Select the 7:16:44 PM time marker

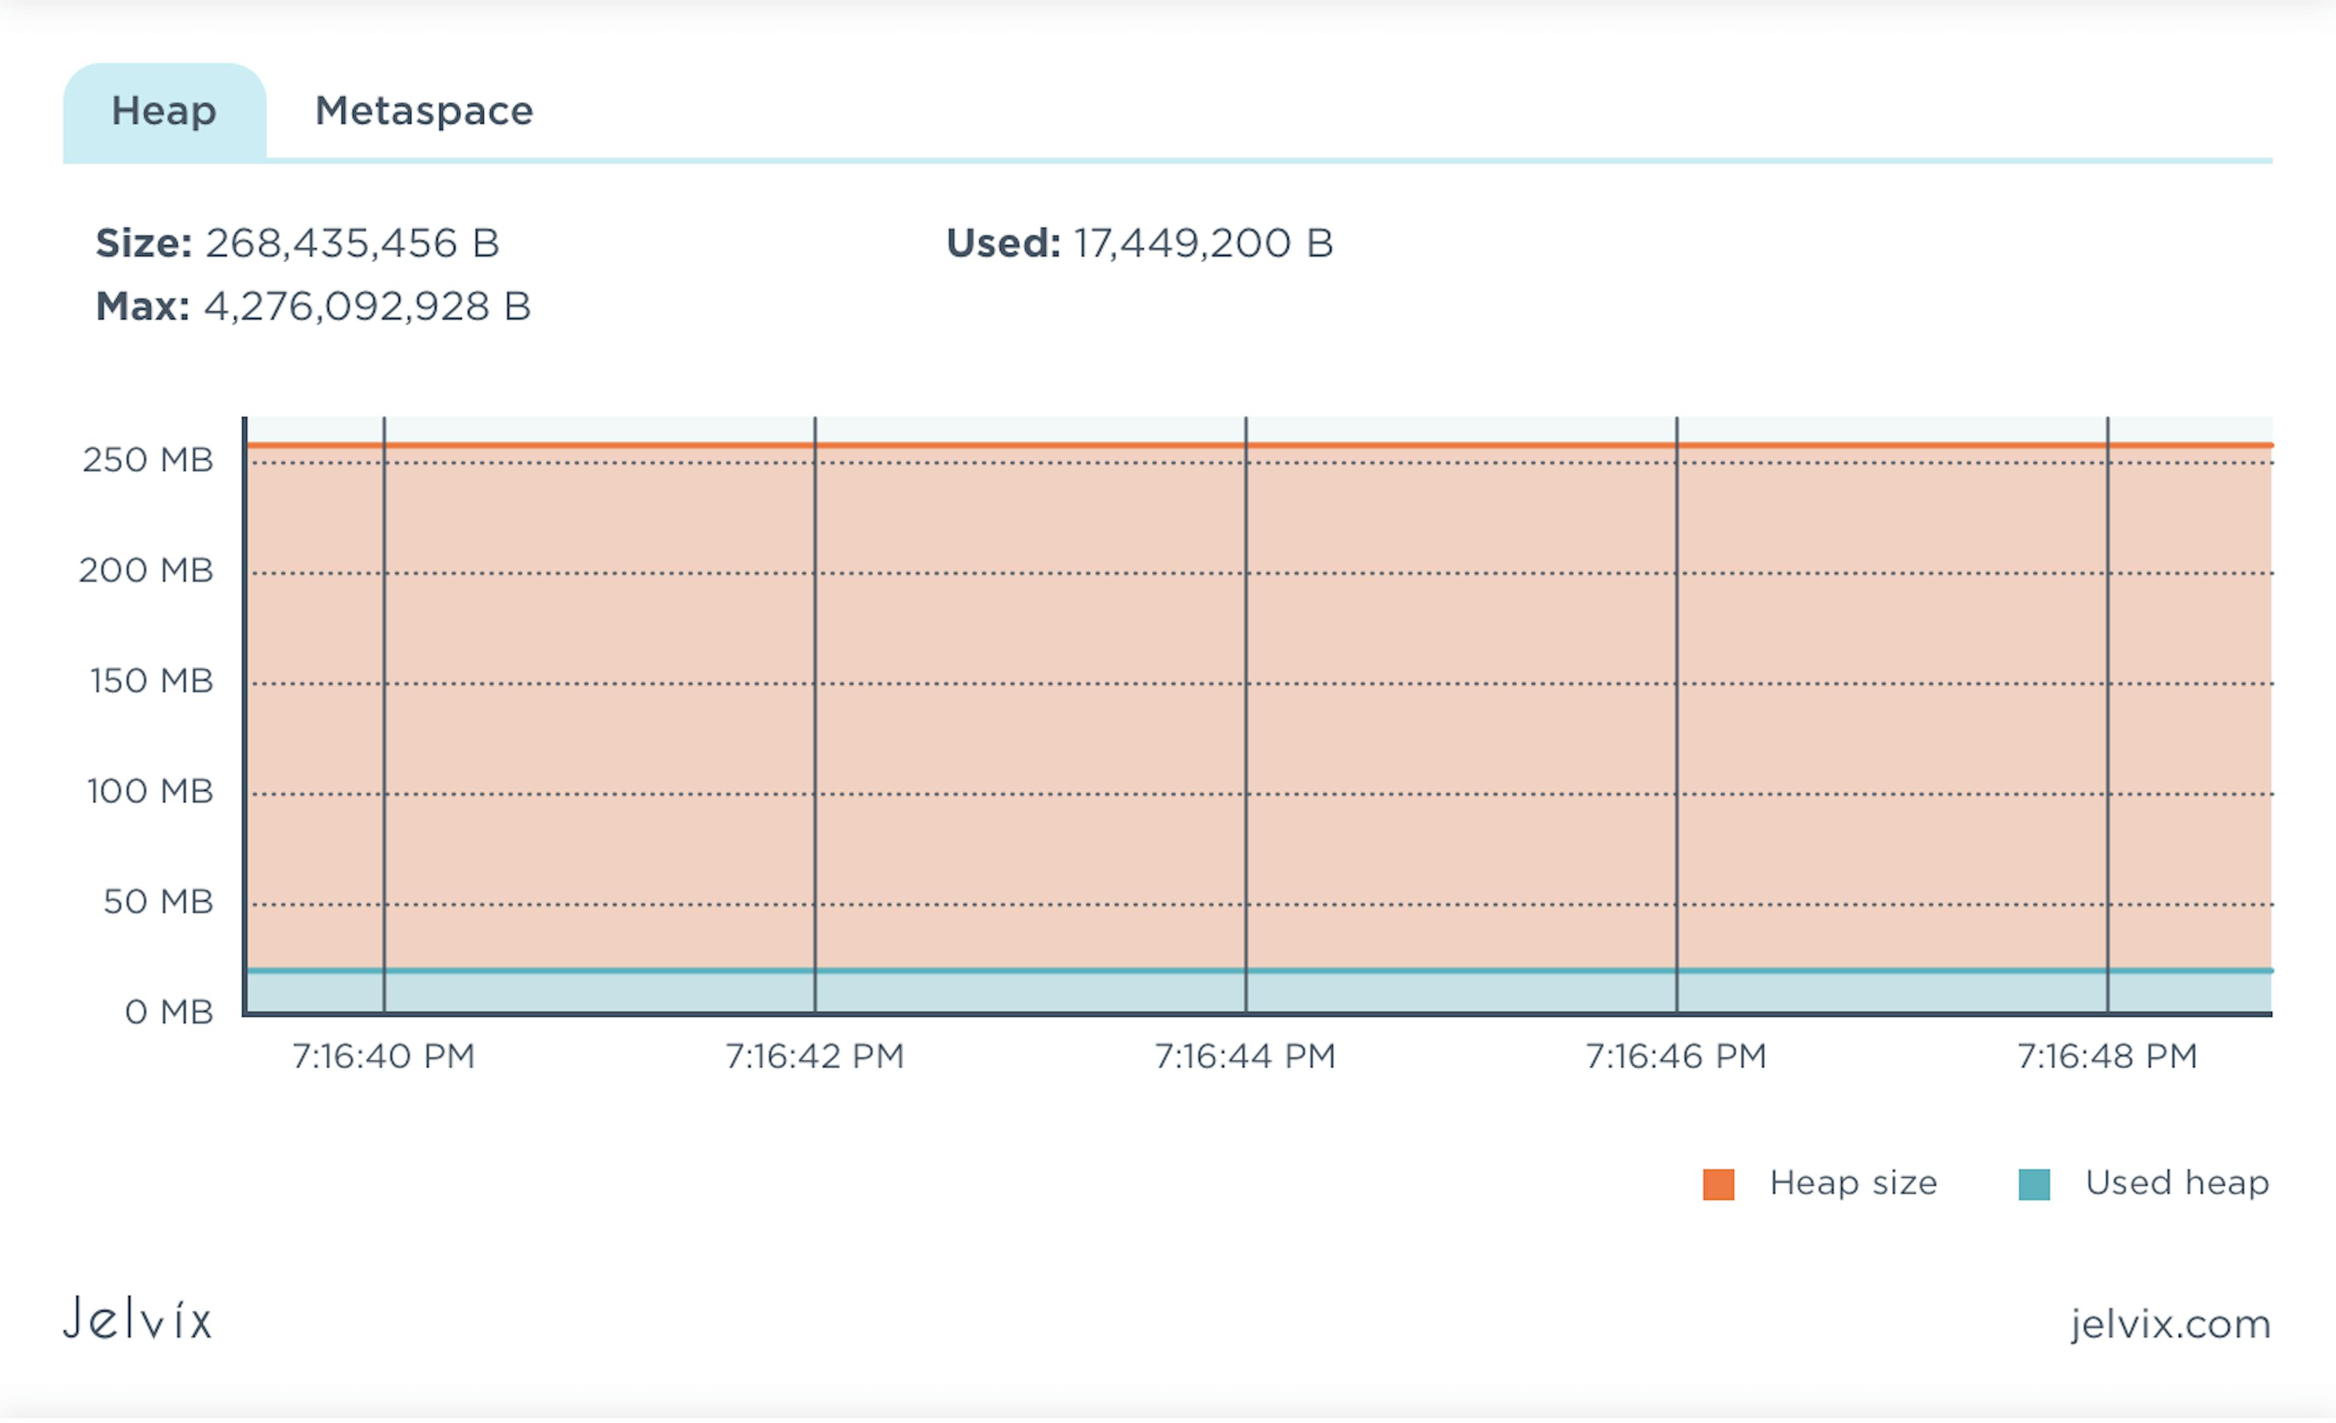1246,1056
